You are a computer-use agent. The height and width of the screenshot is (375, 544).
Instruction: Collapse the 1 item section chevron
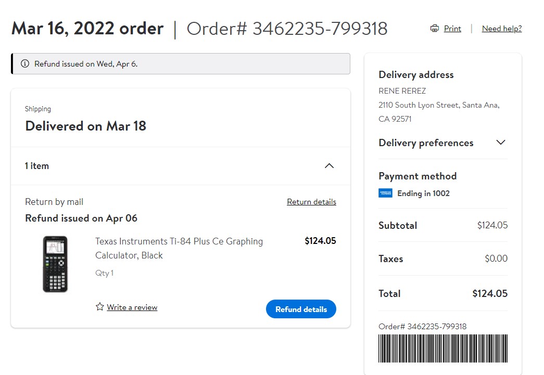point(329,166)
